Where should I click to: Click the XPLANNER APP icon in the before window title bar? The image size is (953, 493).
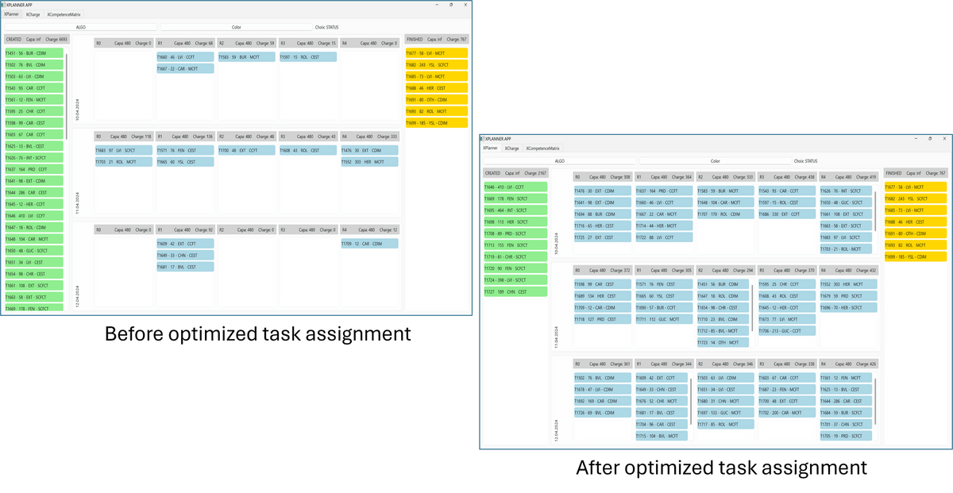[x=4, y=5]
